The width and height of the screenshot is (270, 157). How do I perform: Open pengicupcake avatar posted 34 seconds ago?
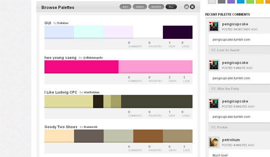tap(214, 26)
